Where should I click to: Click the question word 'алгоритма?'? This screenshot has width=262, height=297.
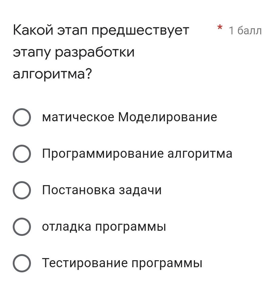pyautogui.click(x=52, y=74)
